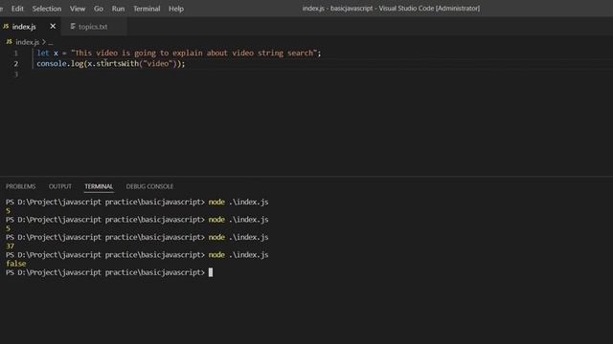
Task: Click index.js in the breadcrumb
Action: tap(28, 42)
